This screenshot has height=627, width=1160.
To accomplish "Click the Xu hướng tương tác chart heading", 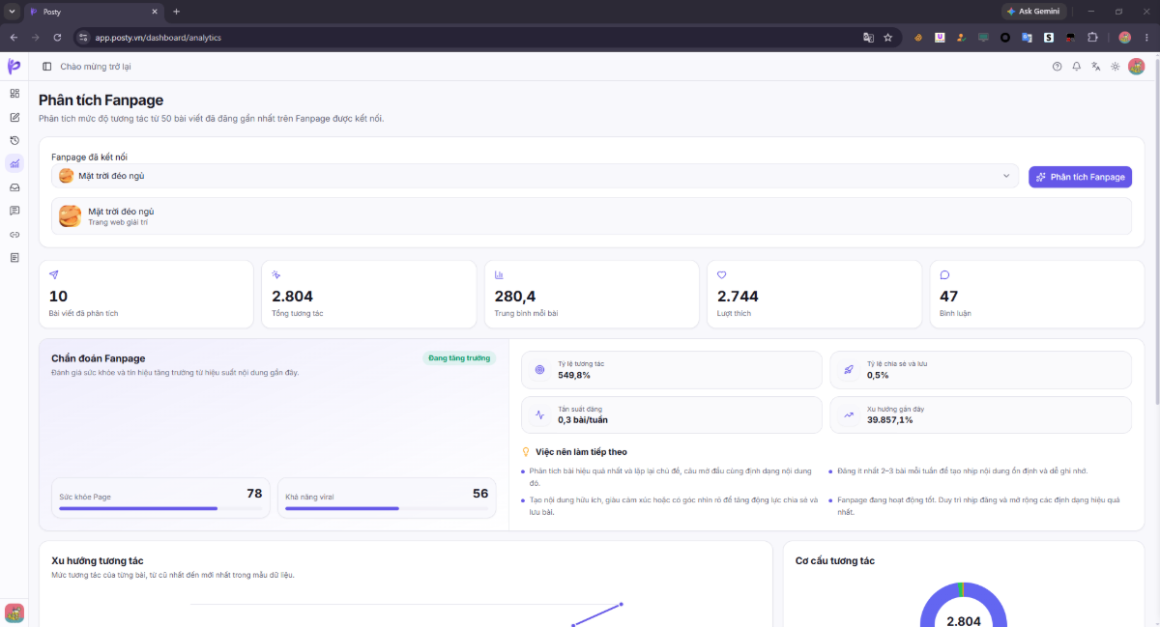I will [x=98, y=560].
